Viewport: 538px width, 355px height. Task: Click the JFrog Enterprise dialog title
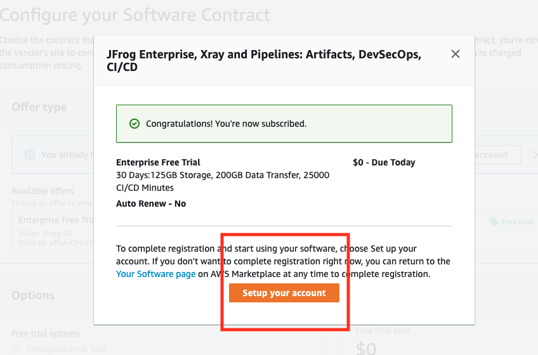(263, 61)
